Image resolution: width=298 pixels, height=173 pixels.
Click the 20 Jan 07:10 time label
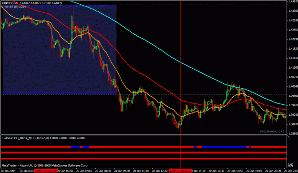click(x=84, y=171)
